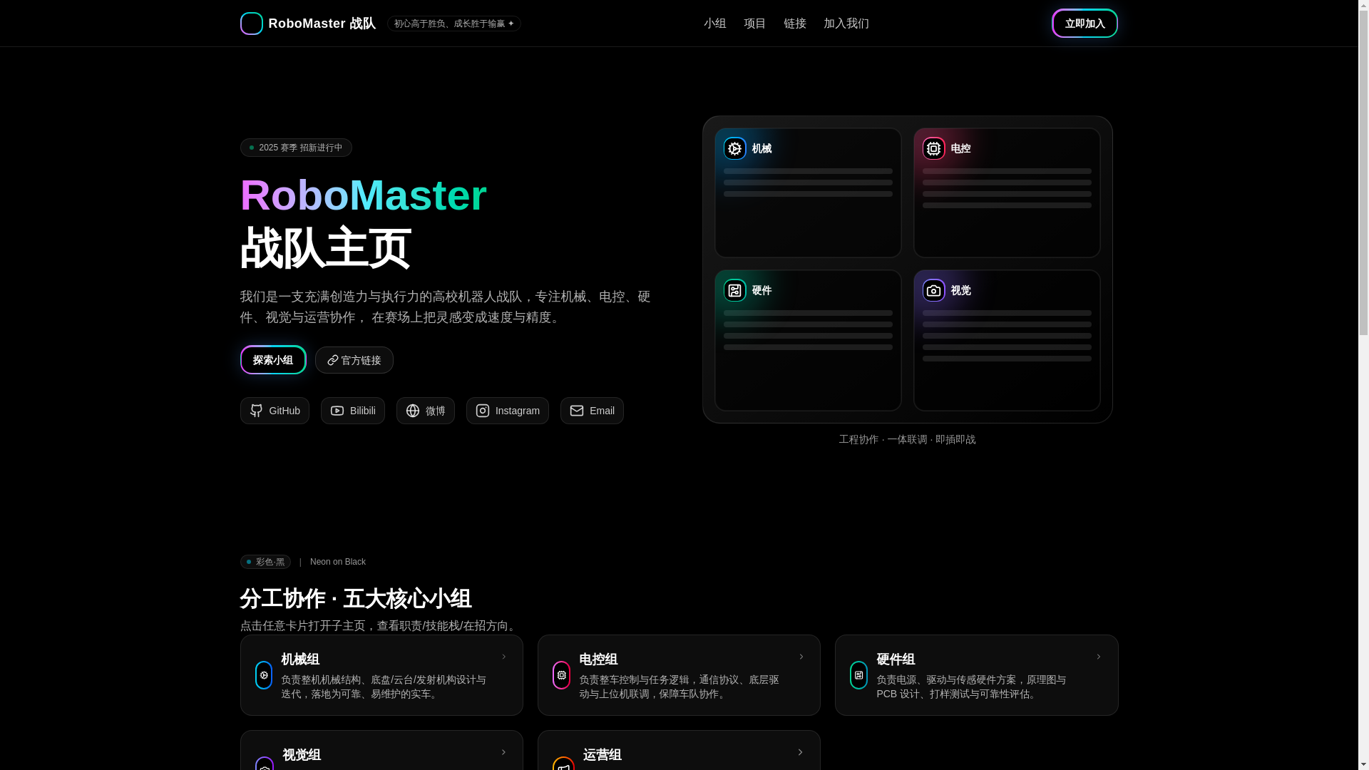Open the 视觉组 card title
The height and width of the screenshot is (770, 1369).
(x=302, y=755)
